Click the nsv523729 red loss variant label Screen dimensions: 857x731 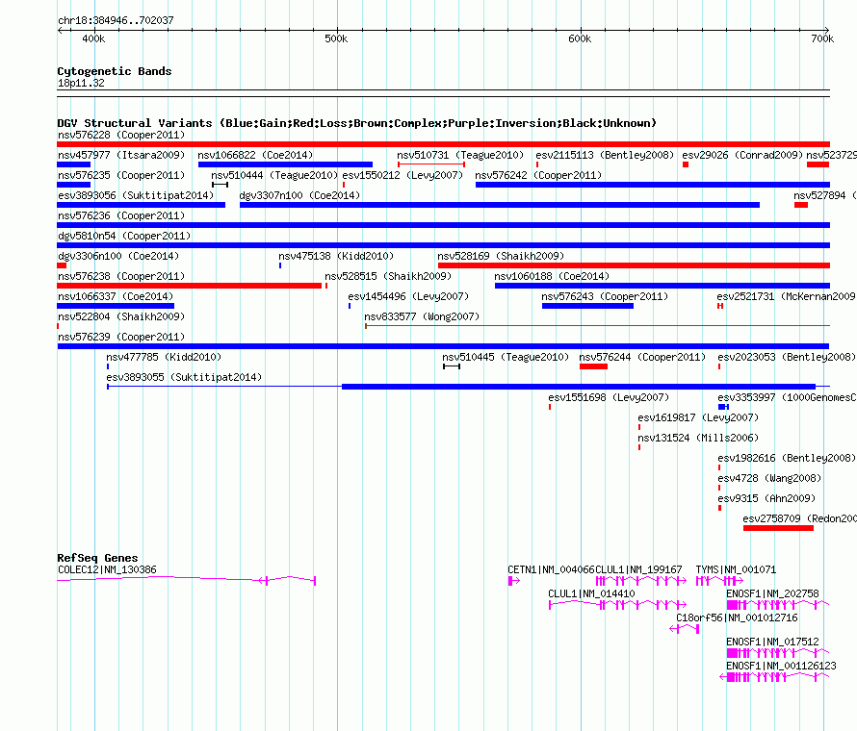coord(831,155)
